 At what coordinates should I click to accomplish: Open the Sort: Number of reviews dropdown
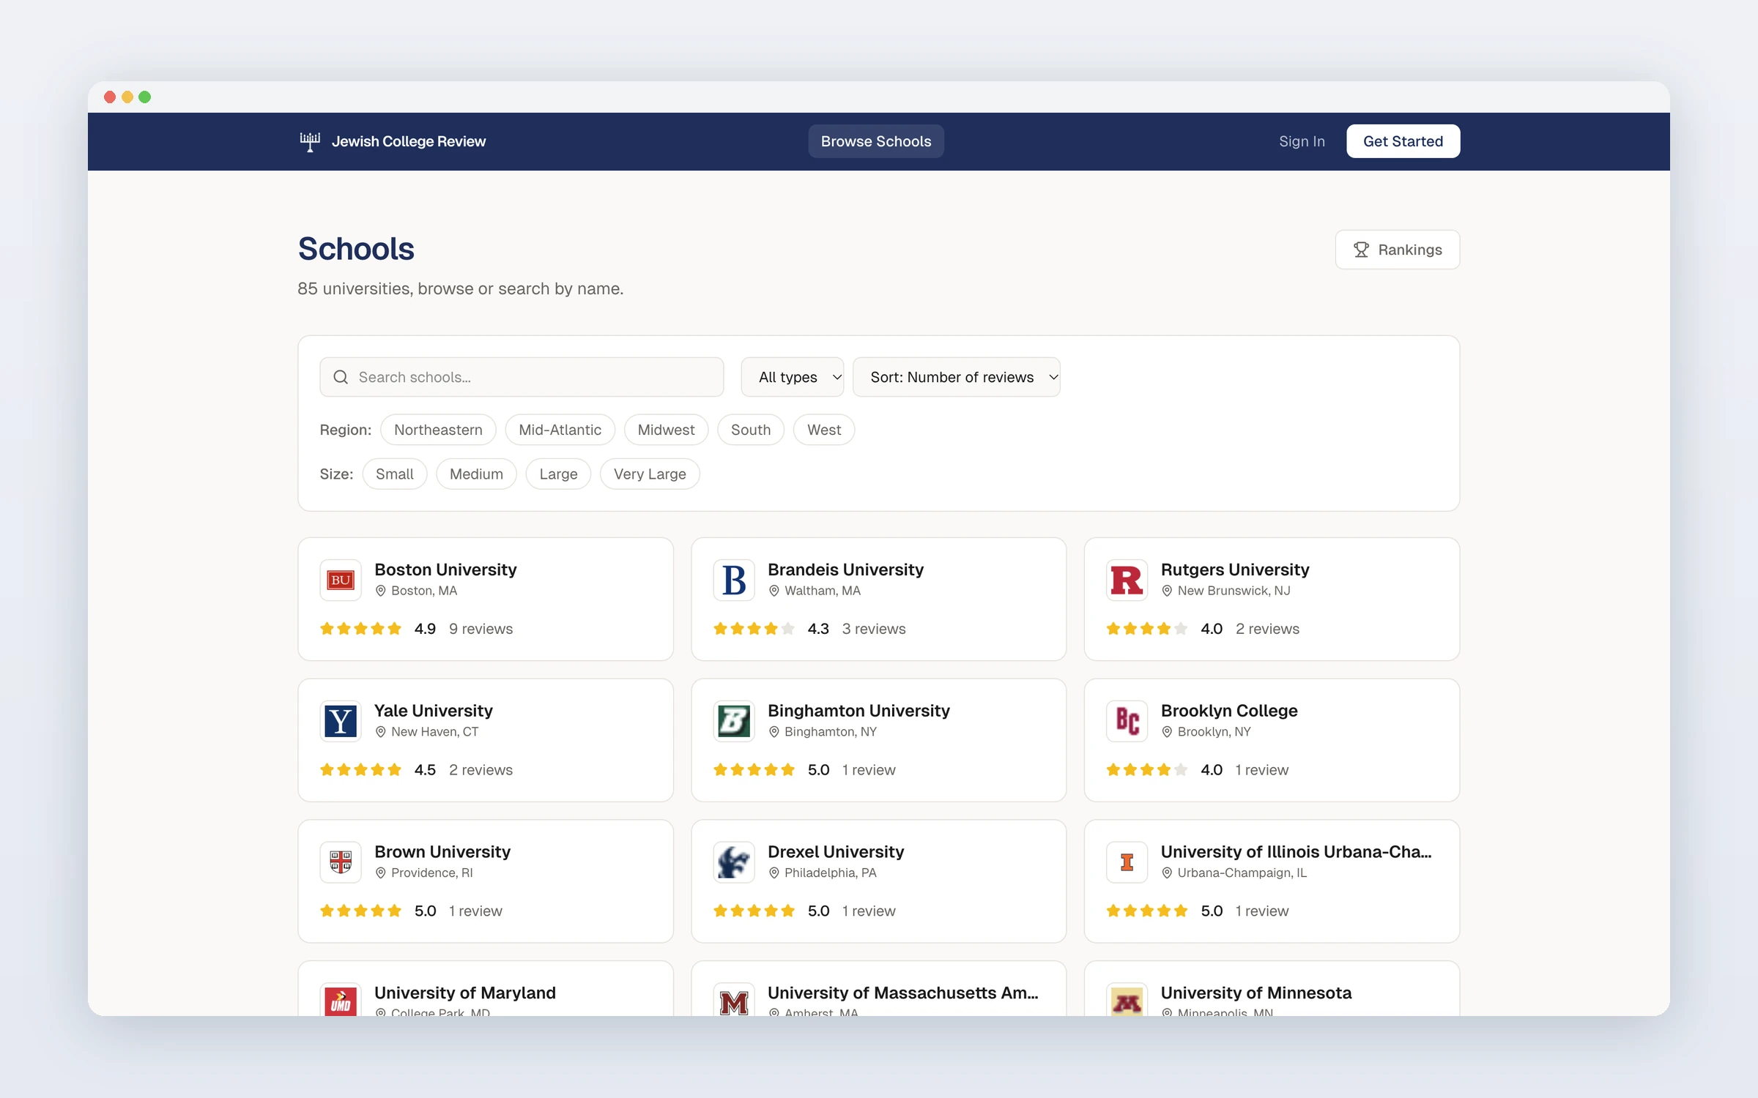pos(957,377)
